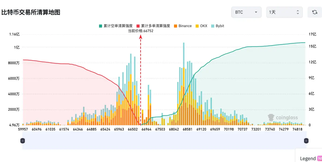This screenshot has height=162, width=322.
Task: Click x-axis label 65424
Action: [x=105, y=129]
